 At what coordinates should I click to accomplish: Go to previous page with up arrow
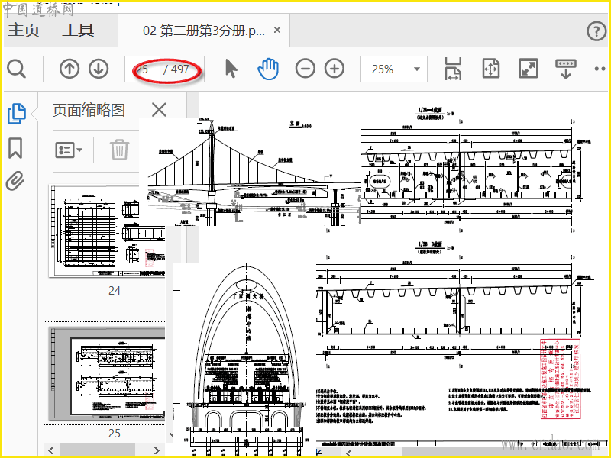[x=70, y=69]
